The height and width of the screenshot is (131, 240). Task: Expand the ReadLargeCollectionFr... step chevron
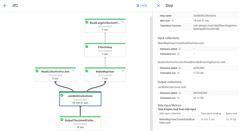tap(123, 22)
